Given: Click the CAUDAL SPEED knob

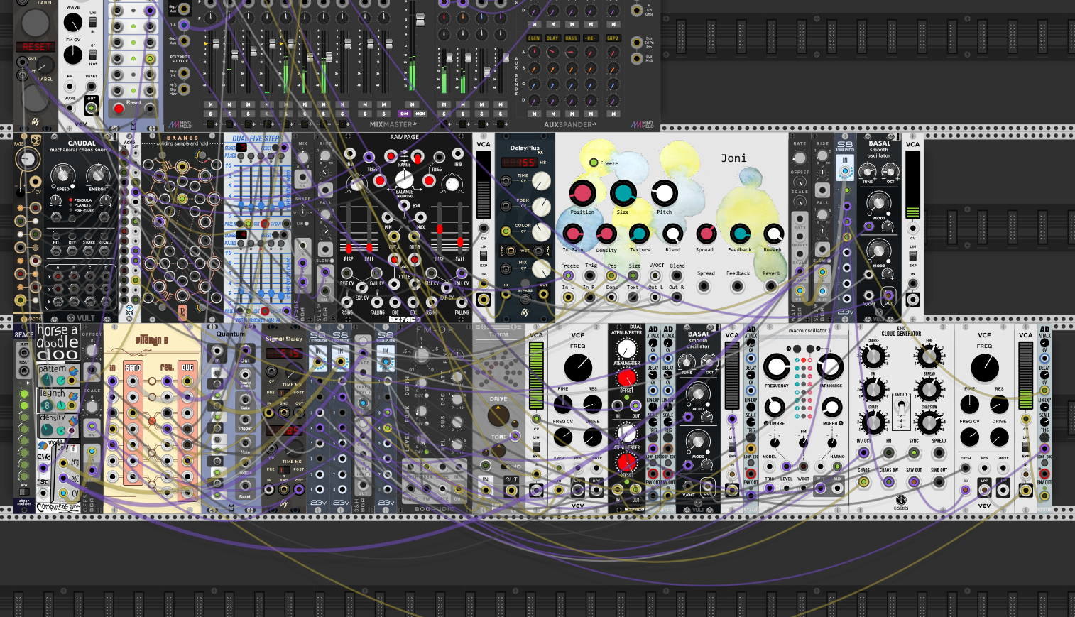Looking at the screenshot, I should (62, 174).
